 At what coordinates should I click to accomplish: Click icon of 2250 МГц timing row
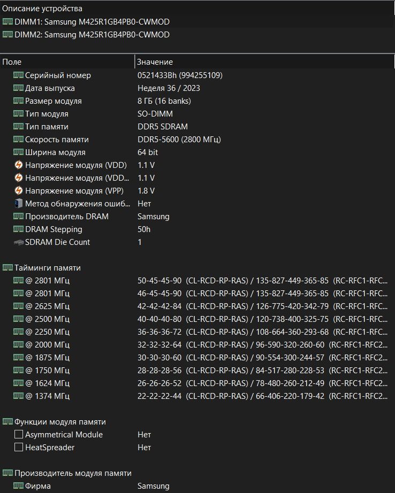[x=18, y=332]
